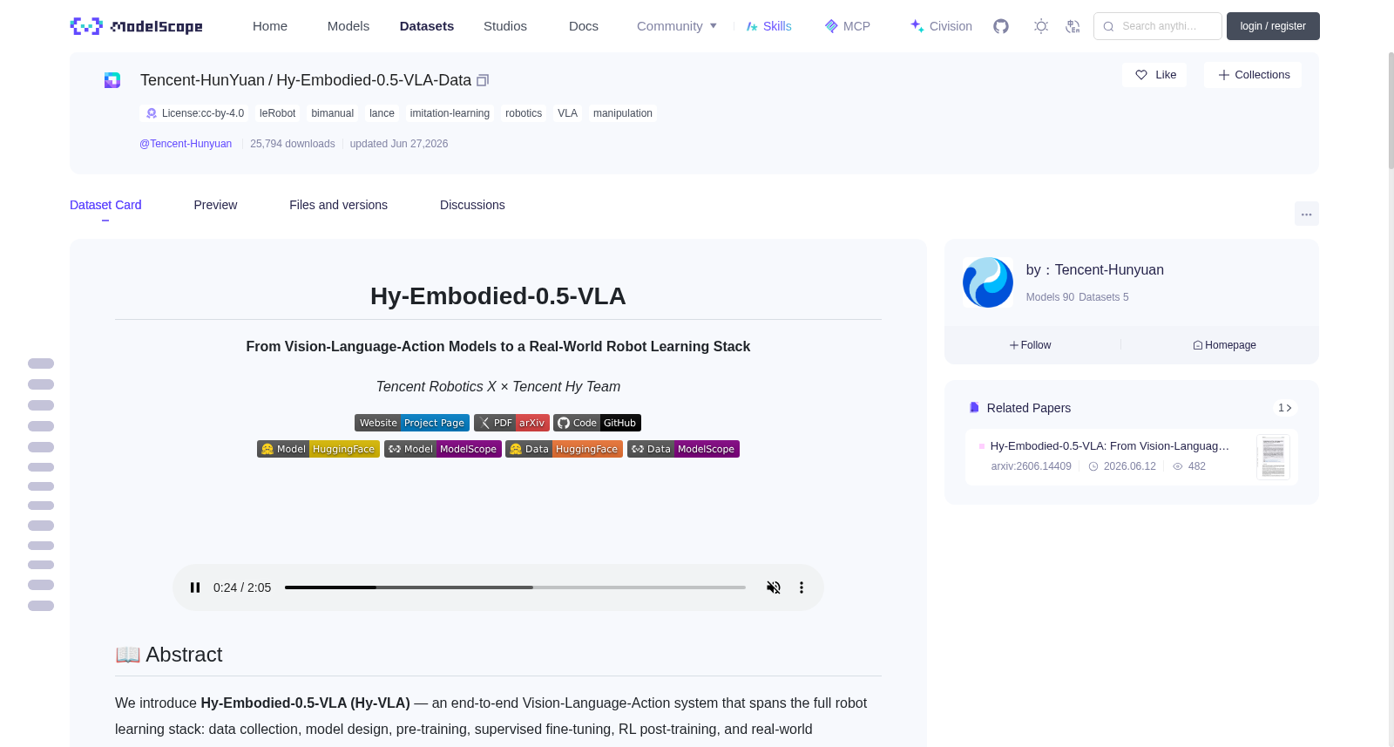This screenshot has width=1394, height=747.
Task: Open the Data HuggingFace badge
Action: 564,449
